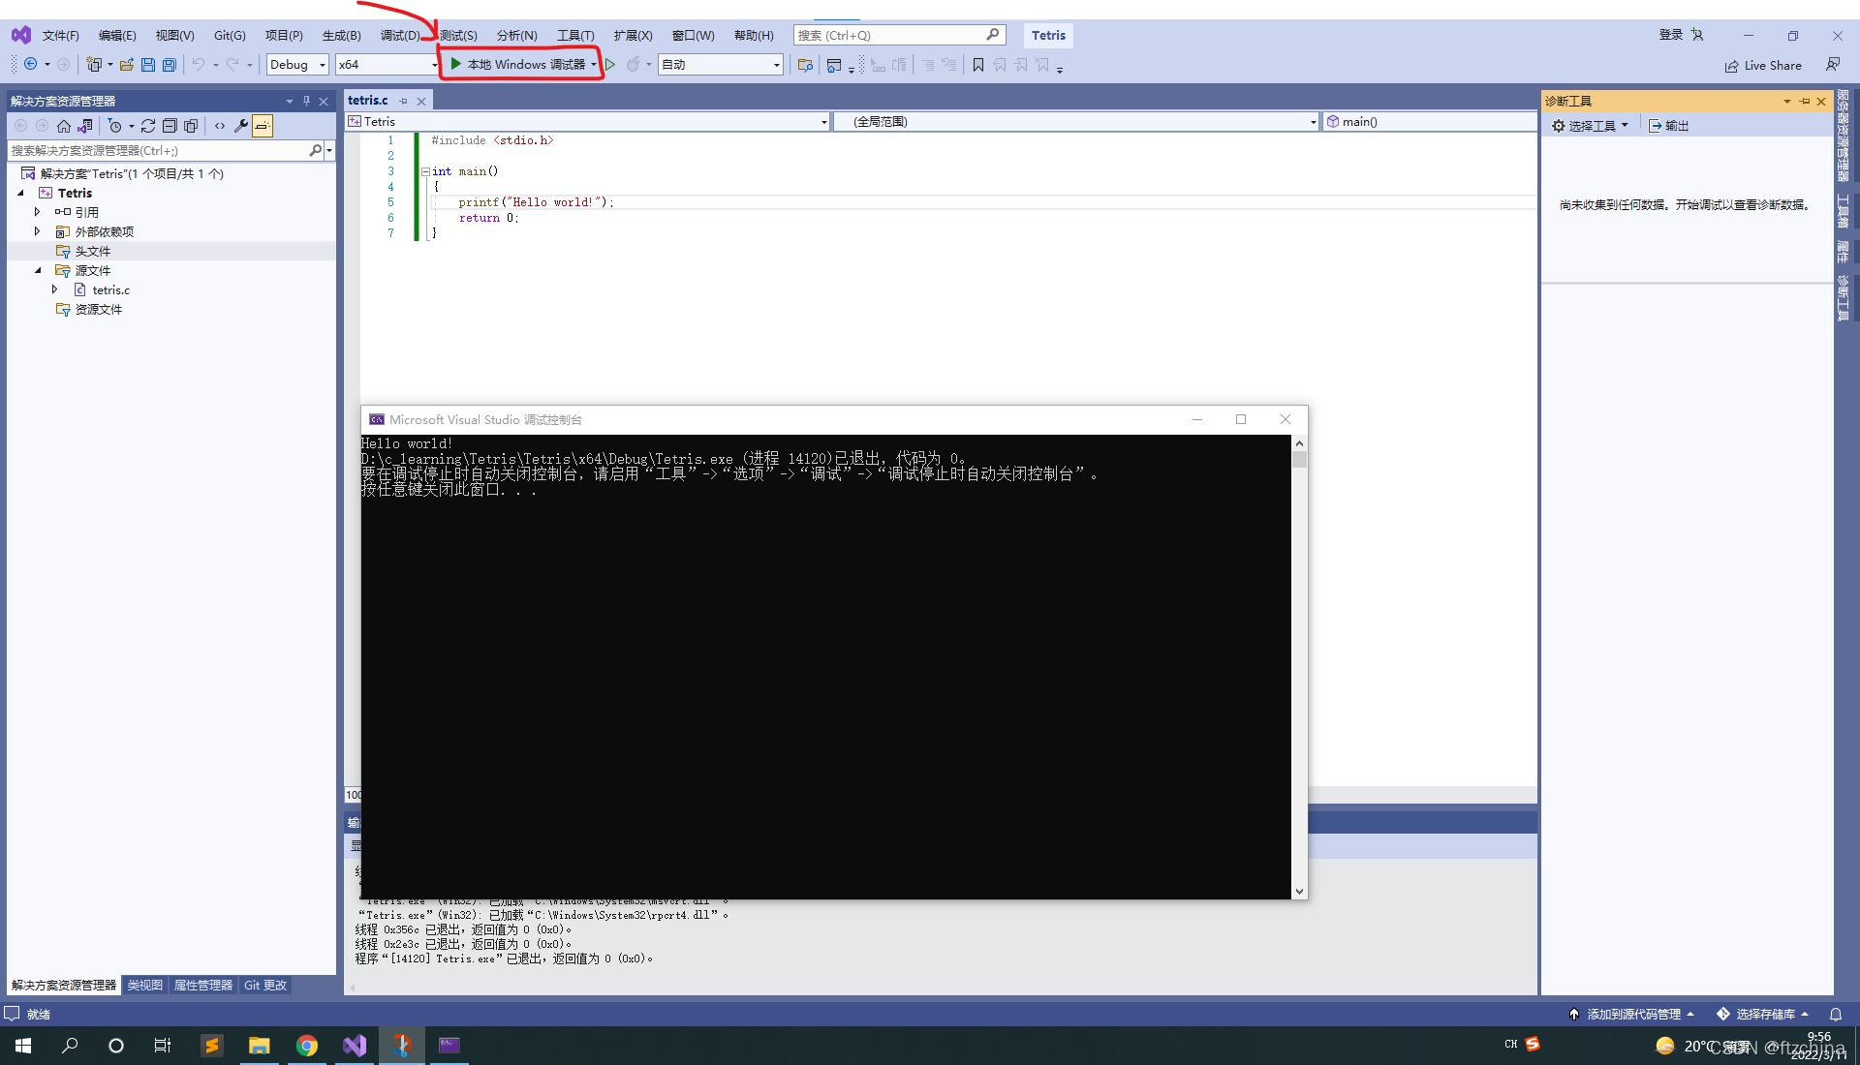Open the main() member dropdown
The image size is (1860, 1065).
[x=1430, y=122]
